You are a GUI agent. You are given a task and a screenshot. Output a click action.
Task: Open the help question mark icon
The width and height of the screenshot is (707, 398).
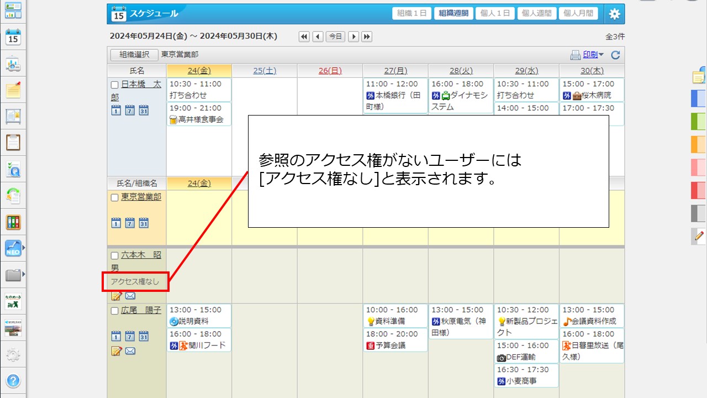12,381
